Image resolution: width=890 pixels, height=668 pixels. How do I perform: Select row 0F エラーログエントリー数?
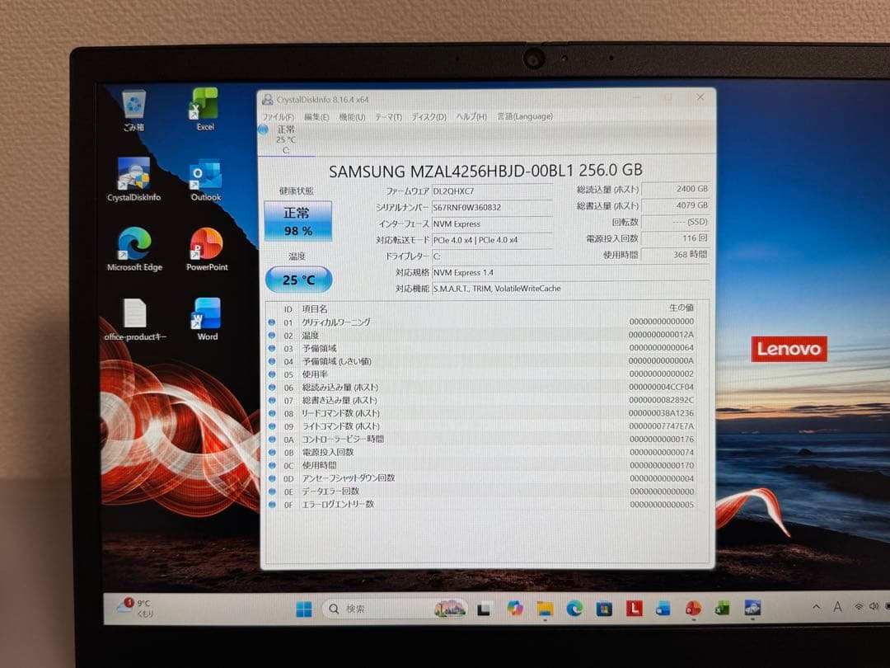[x=482, y=505]
